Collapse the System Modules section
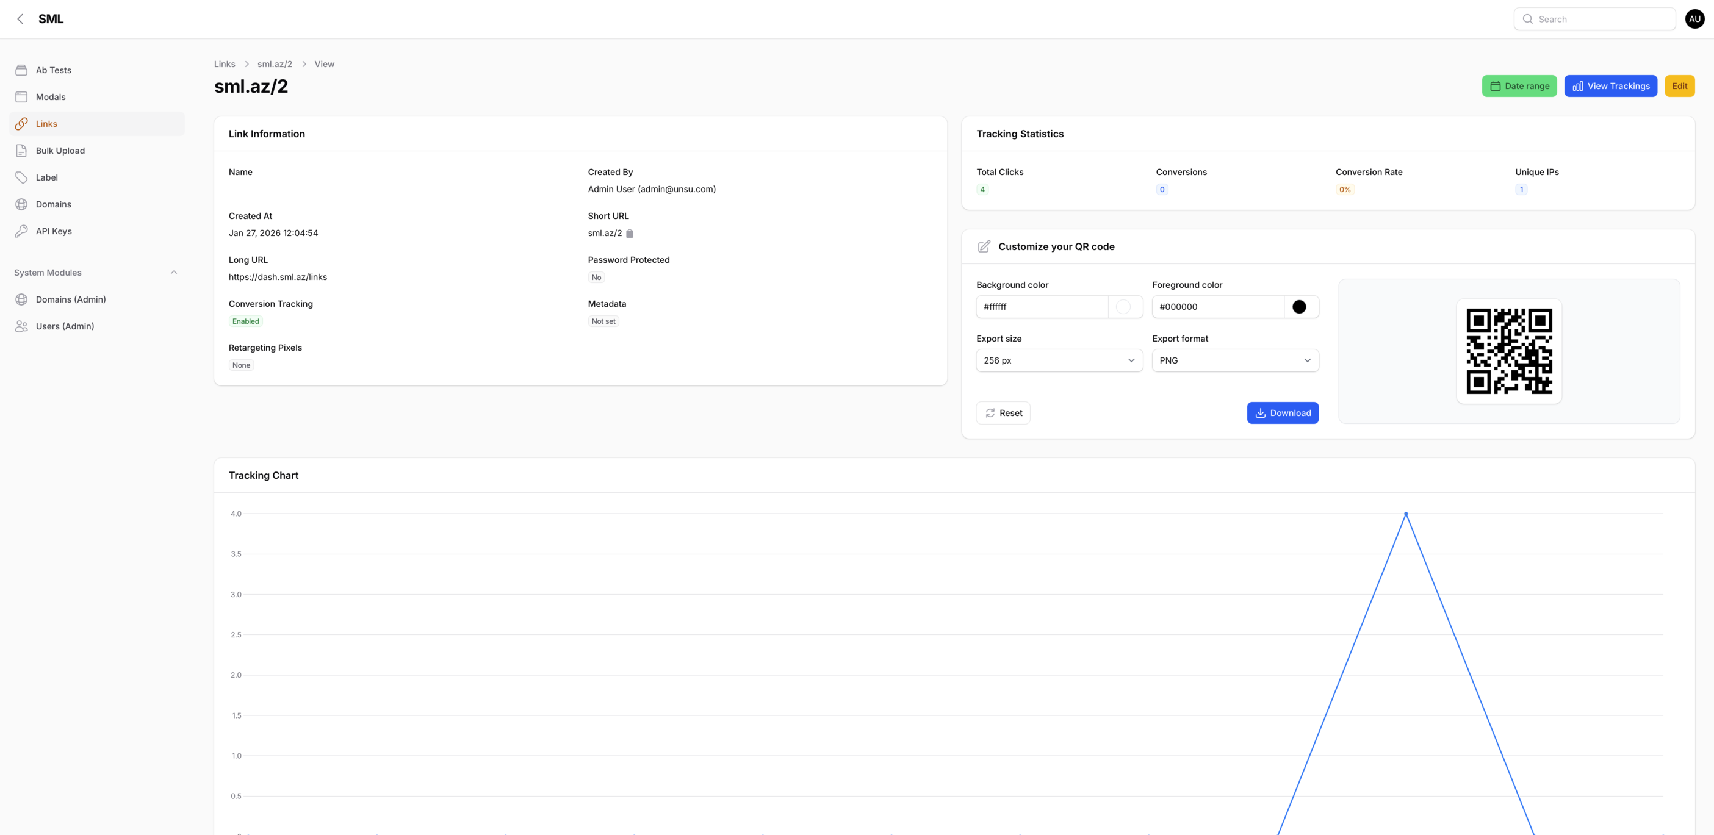 174,272
